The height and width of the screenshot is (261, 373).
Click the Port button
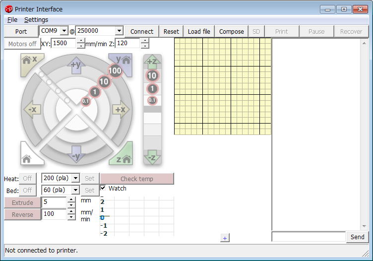21,31
